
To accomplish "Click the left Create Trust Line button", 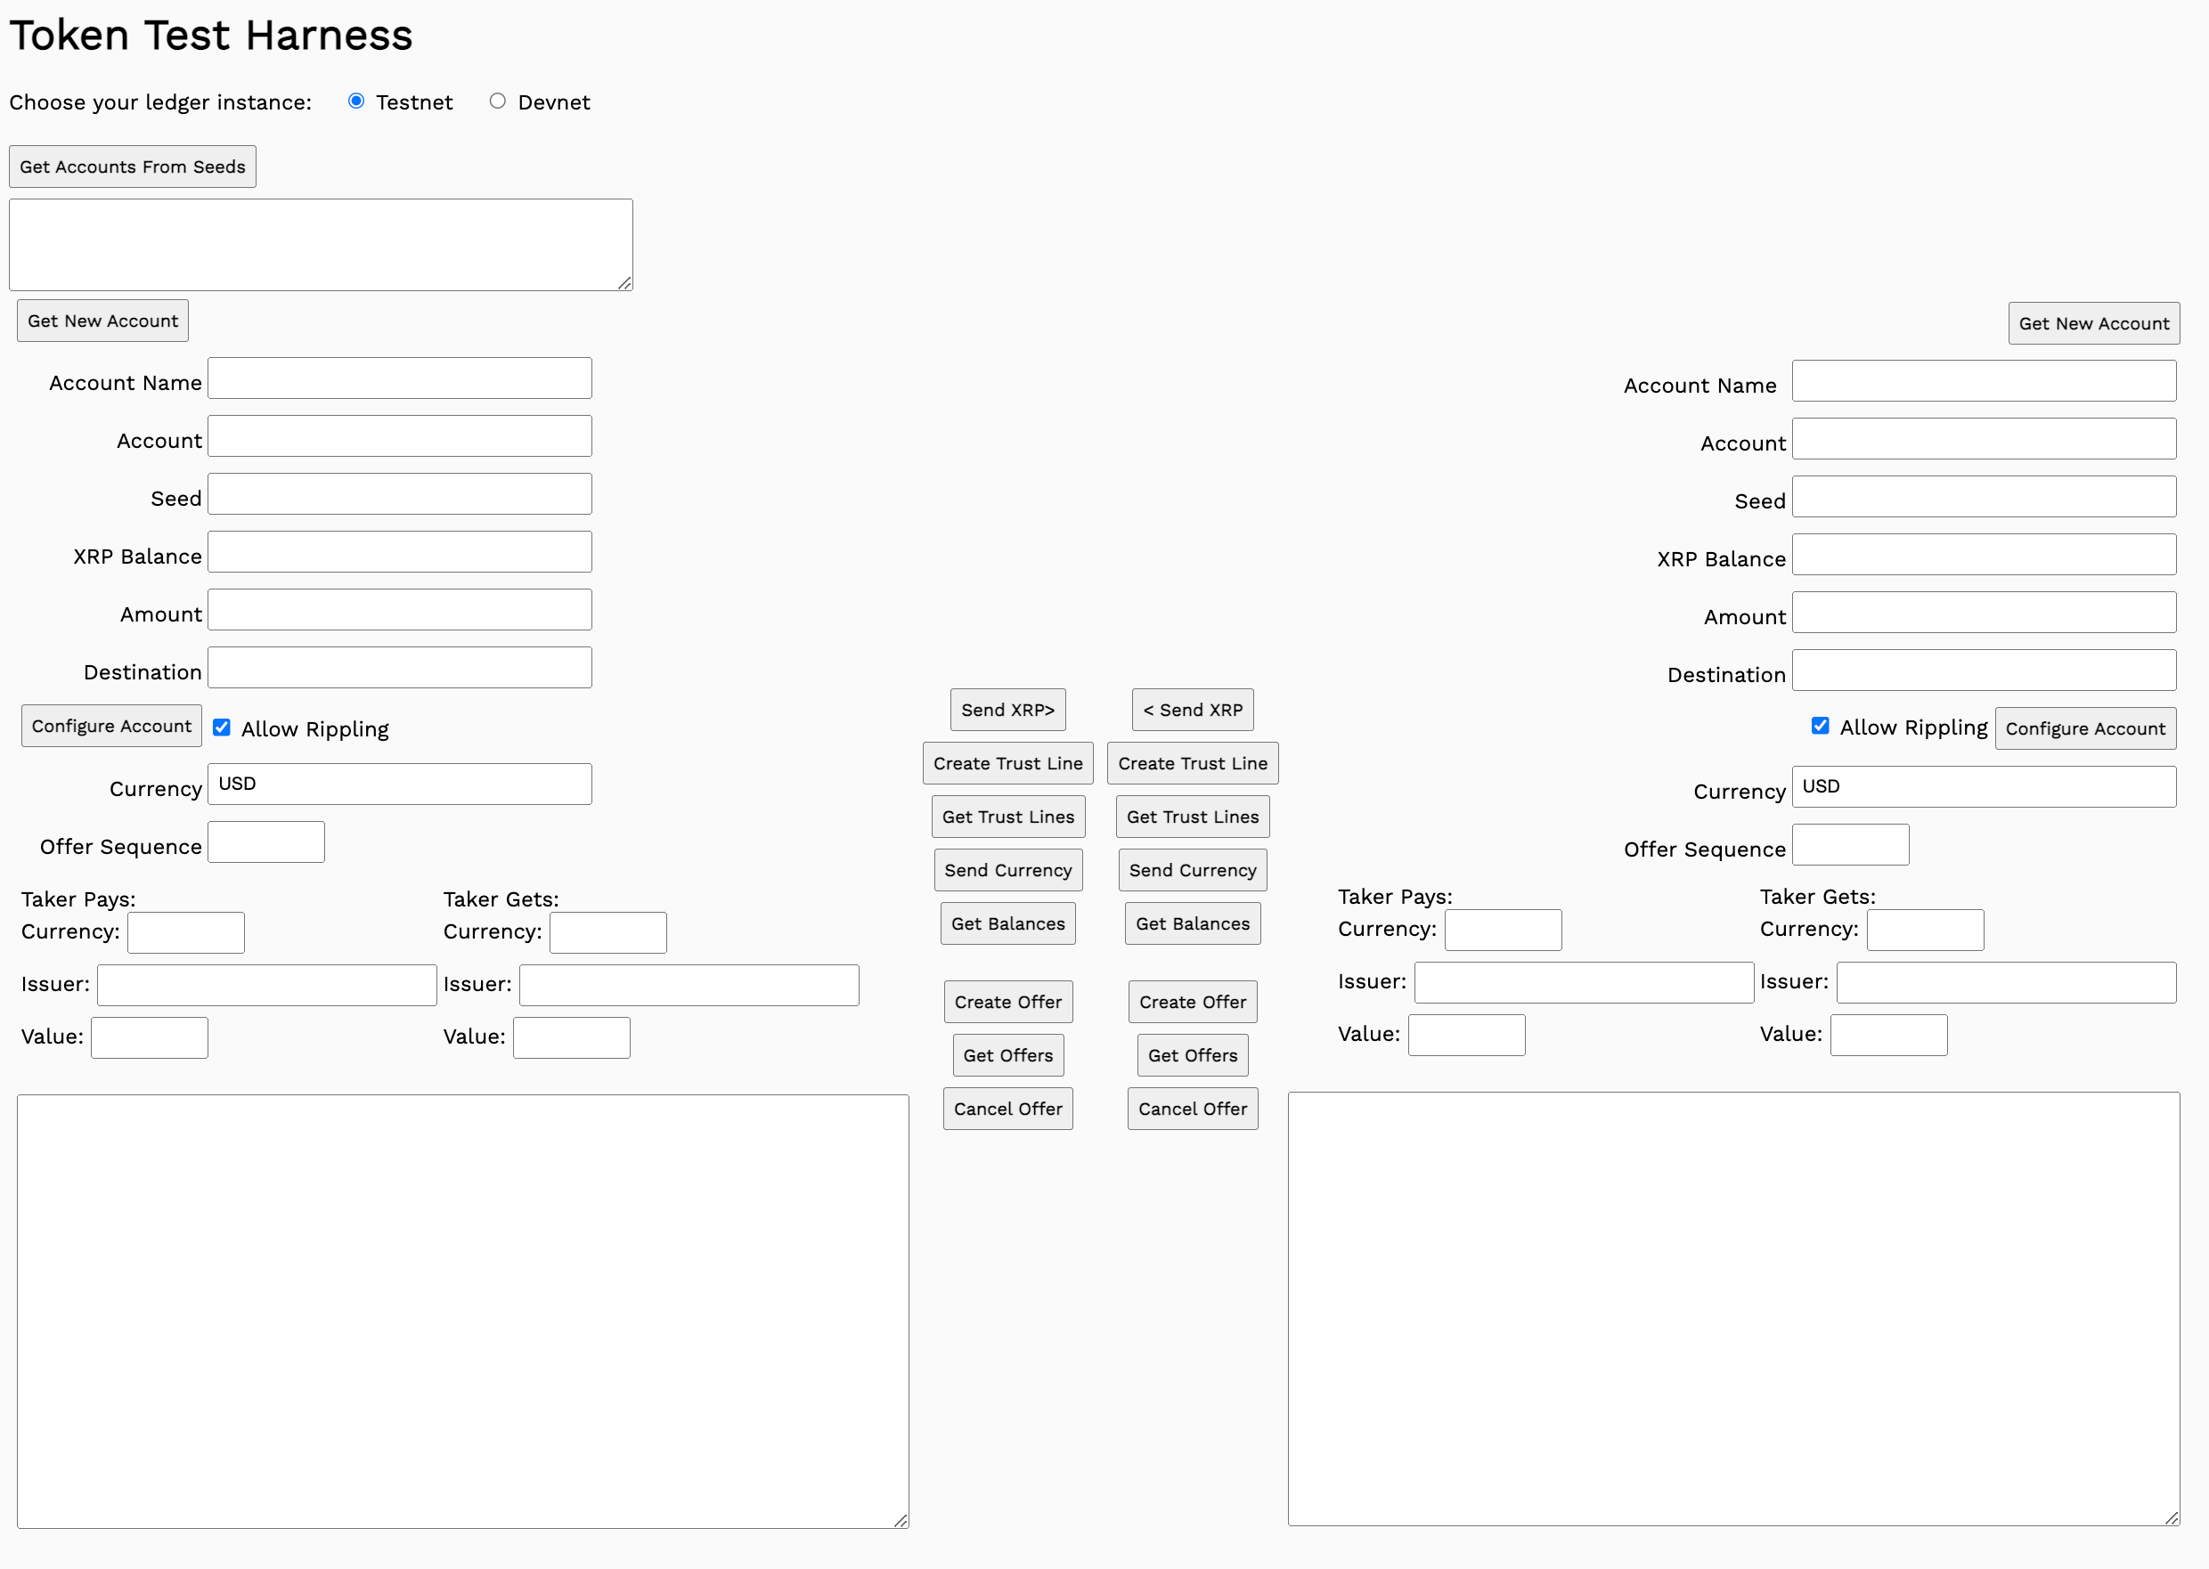I will click(x=1007, y=762).
